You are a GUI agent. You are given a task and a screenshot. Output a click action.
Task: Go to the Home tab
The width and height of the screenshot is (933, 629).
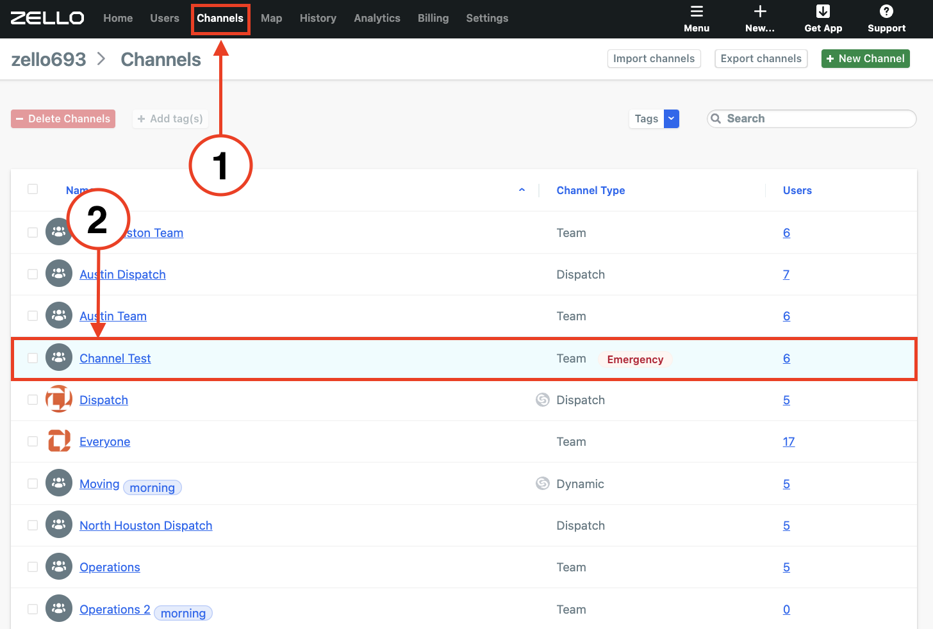tap(118, 18)
